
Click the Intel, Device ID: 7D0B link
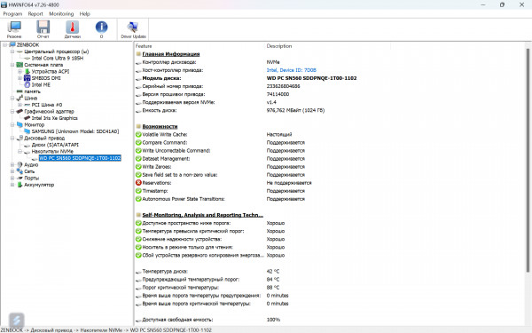point(292,70)
